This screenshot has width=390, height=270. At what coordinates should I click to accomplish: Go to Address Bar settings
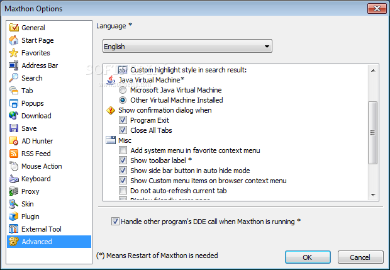tap(40, 65)
